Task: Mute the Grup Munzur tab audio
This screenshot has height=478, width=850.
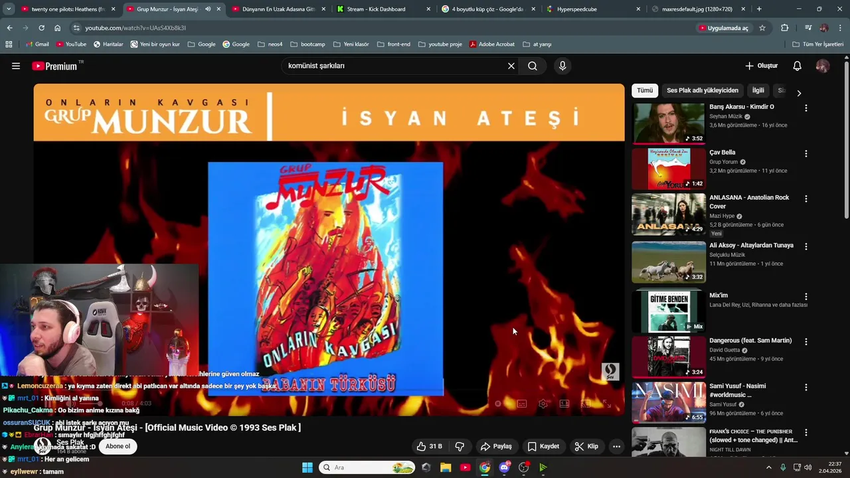Action: [208, 9]
